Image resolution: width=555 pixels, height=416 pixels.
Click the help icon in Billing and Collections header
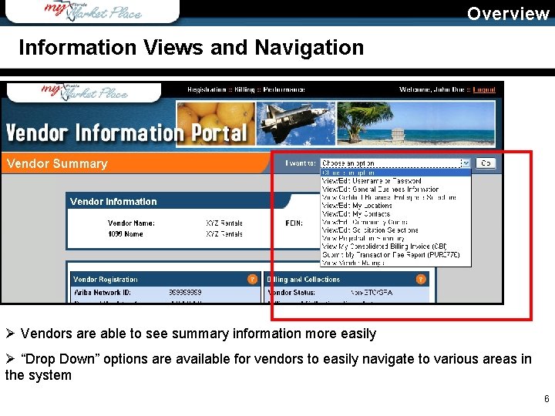pos(421,279)
